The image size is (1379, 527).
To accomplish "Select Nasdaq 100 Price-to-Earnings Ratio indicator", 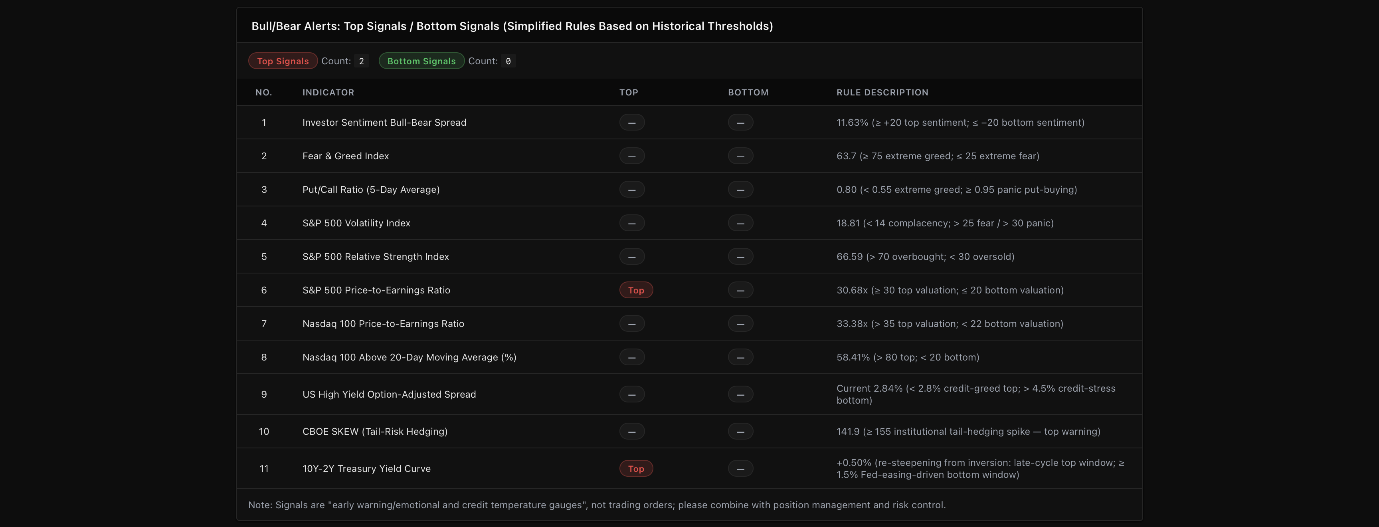I will [x=383, y=323].
